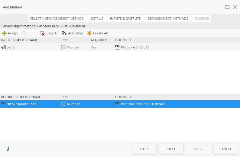Click the icon beside Pet Store SmO : HTTP Return
This screenshot has width=240, height=157.
[x=117, y=104]
